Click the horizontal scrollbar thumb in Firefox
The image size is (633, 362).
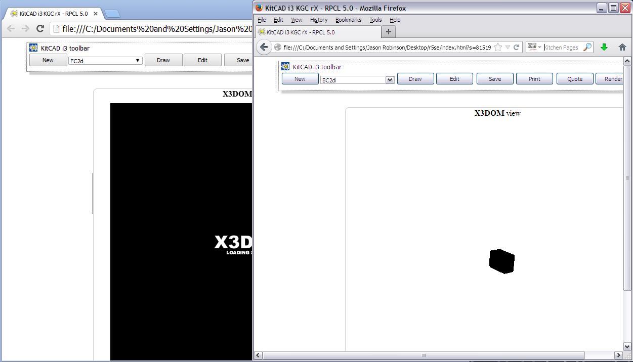tap(424, 355)
